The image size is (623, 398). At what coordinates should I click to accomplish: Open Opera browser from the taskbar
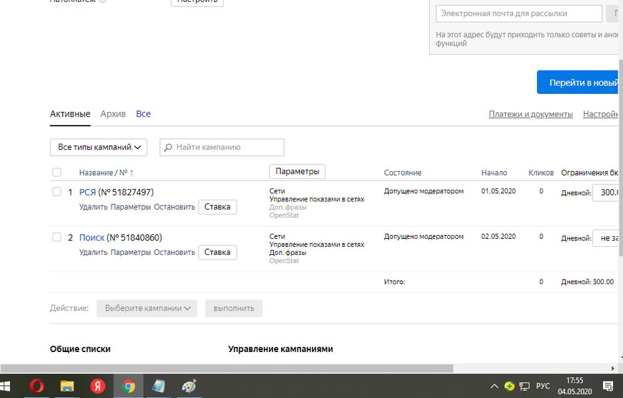37,386
